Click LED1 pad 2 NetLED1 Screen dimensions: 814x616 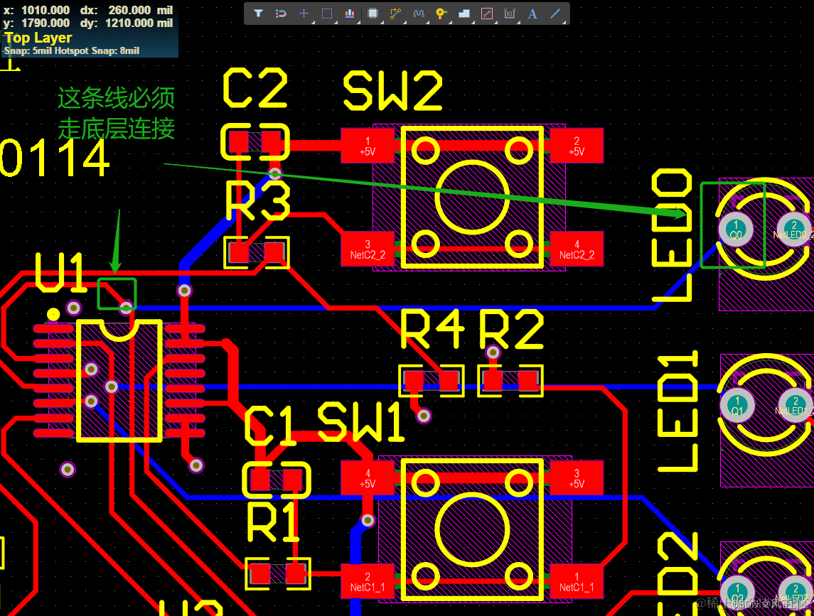click(796, 405)
